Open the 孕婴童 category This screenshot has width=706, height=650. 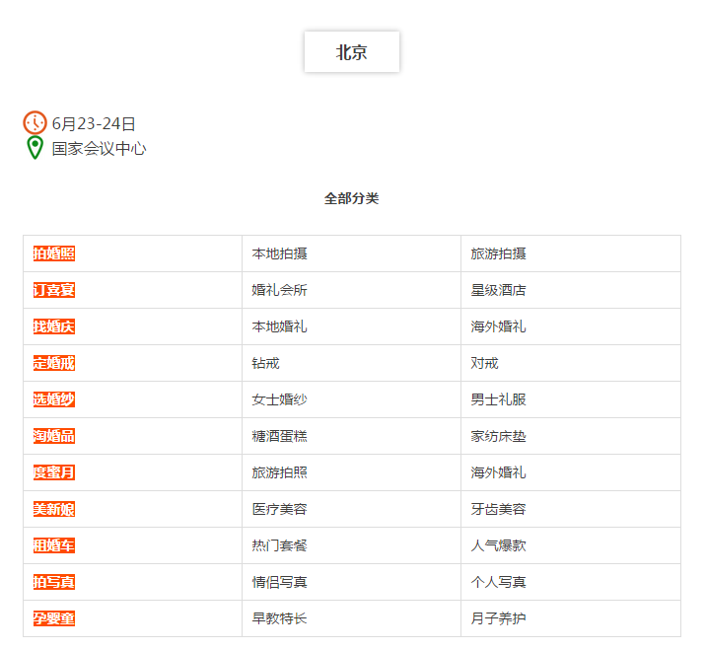pos(54,618)
